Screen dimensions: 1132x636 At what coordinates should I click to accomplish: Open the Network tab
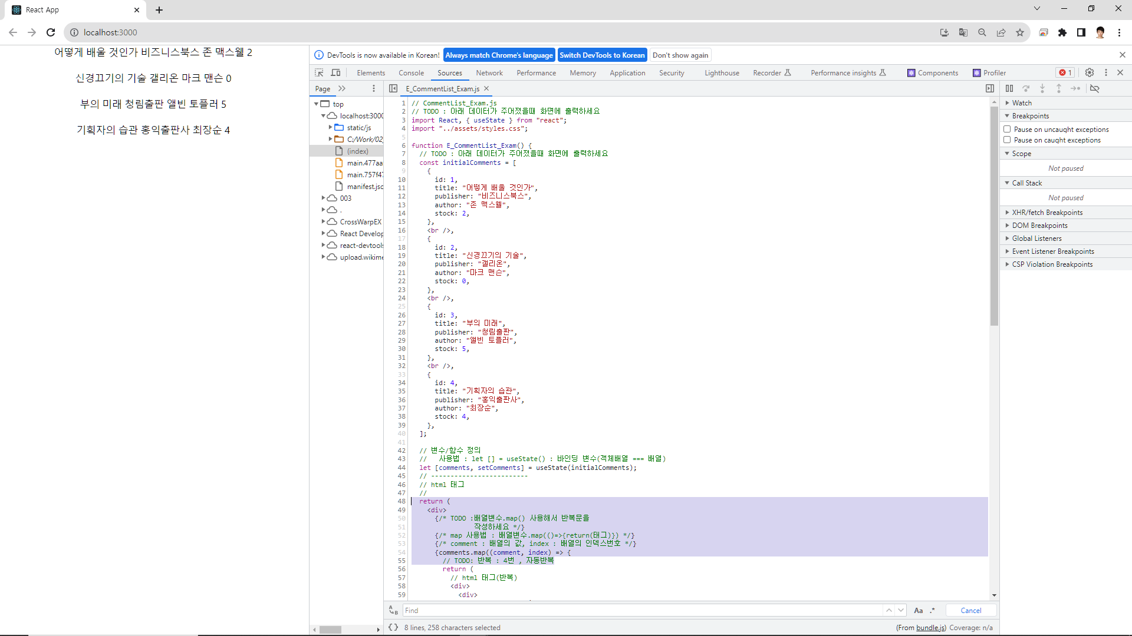click(x=489, y=73)
